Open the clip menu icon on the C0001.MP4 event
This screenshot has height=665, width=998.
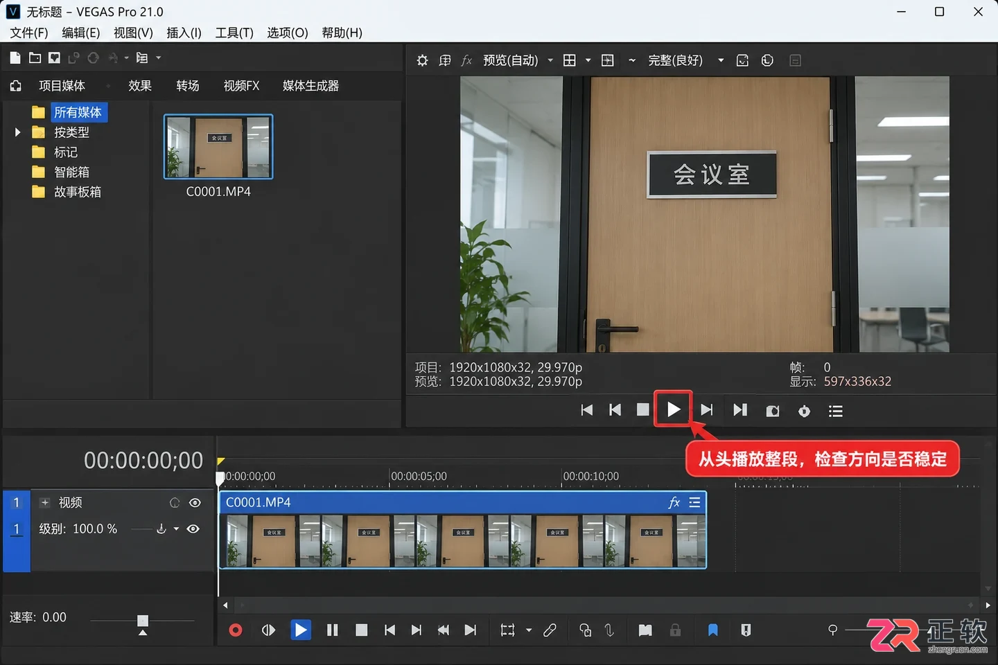694,503
